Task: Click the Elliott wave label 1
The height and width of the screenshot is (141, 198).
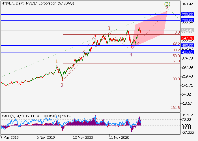Action: tap(57, 61)
